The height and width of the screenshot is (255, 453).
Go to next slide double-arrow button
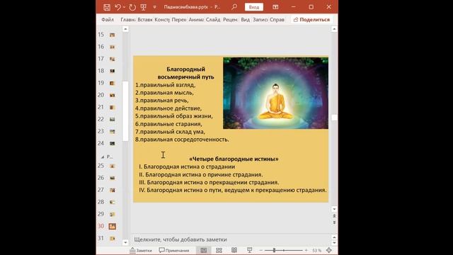[334, 222]
